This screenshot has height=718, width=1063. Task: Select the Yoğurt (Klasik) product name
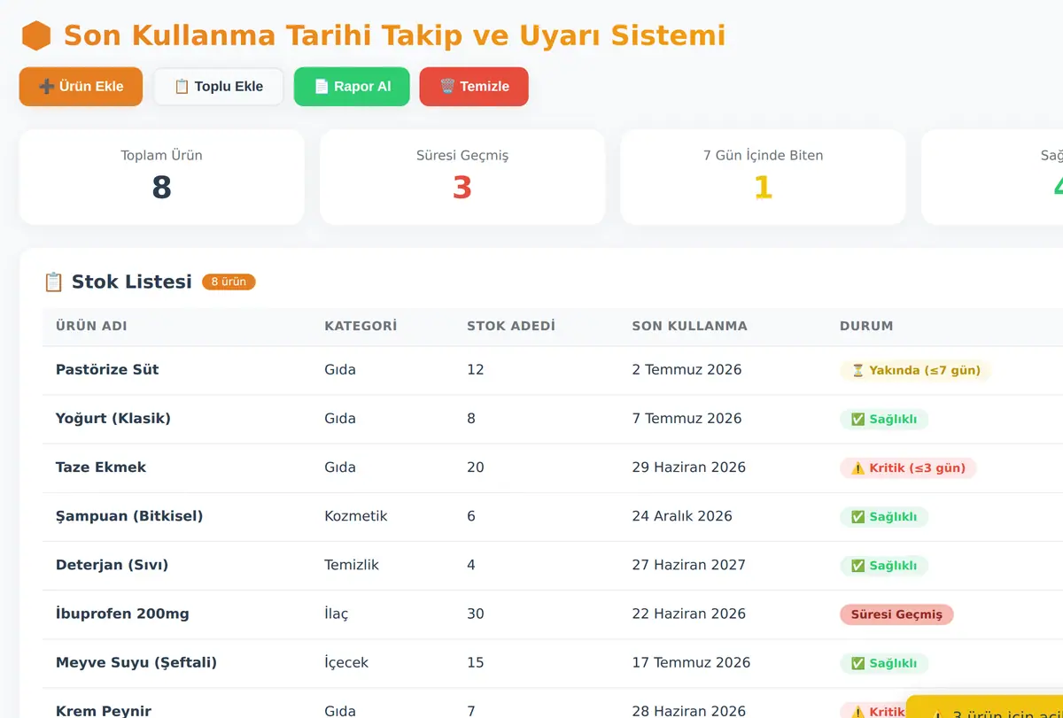(113, 419)
